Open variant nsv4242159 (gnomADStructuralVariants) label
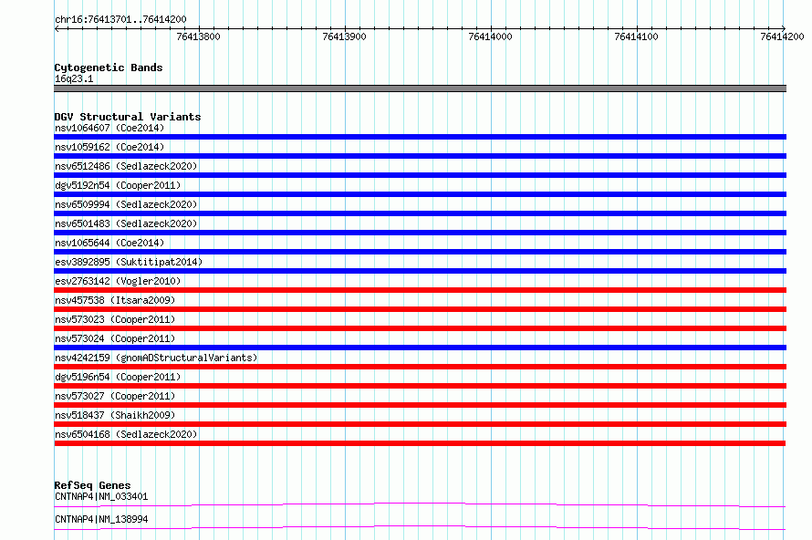The width and height of the screenshot is (812, 540). click(156, 358)
